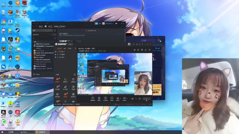Click the user avatar in streaming app title bar

[x=129, y=44]
